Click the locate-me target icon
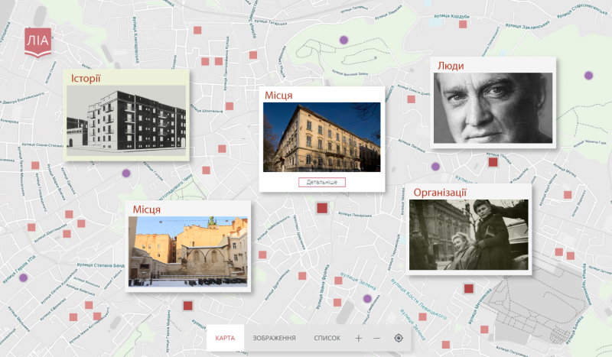 399,338
